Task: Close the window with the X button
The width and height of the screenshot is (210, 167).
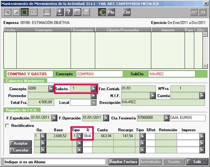Action: [x=206, y=4]
